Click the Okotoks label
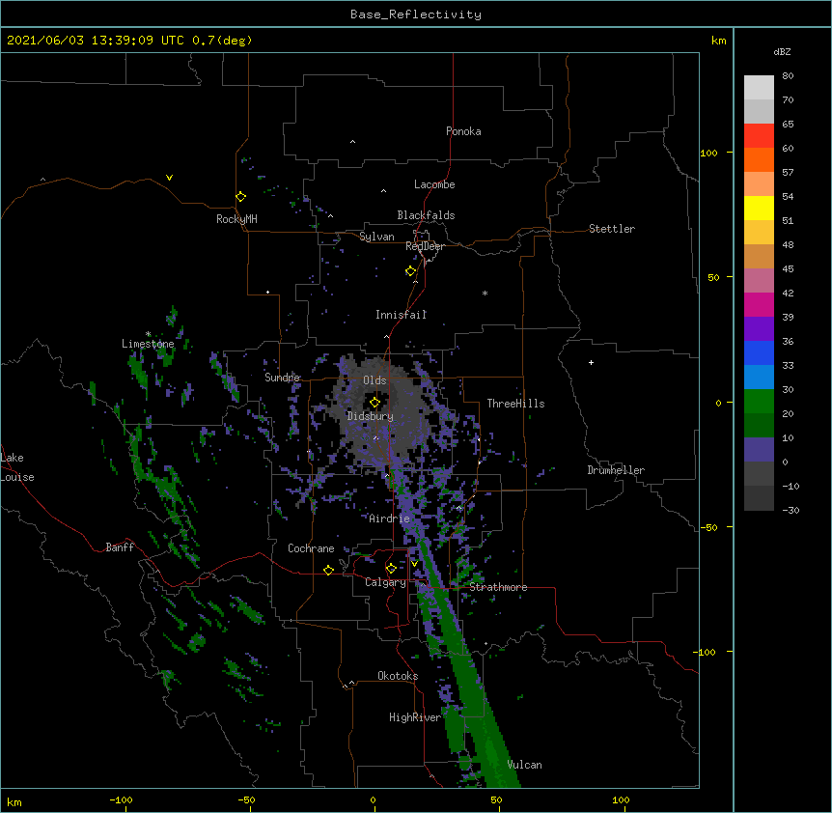Viewport: 832px width, 813px height. point(398,676)
